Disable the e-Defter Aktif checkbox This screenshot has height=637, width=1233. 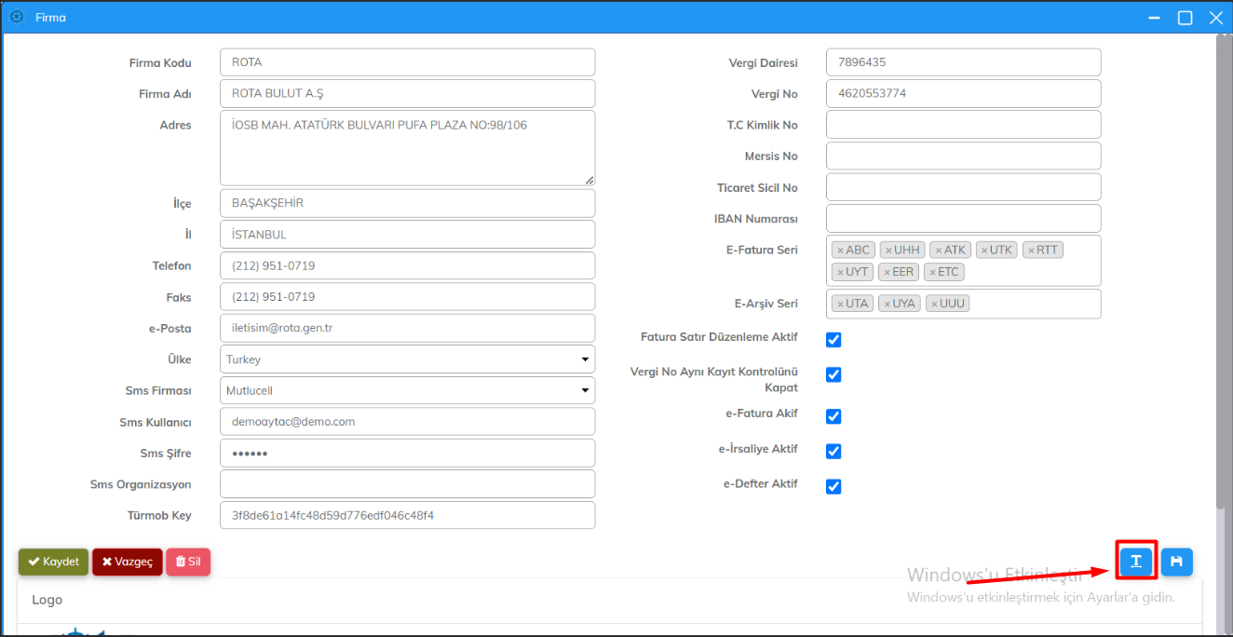pos(833,486)
